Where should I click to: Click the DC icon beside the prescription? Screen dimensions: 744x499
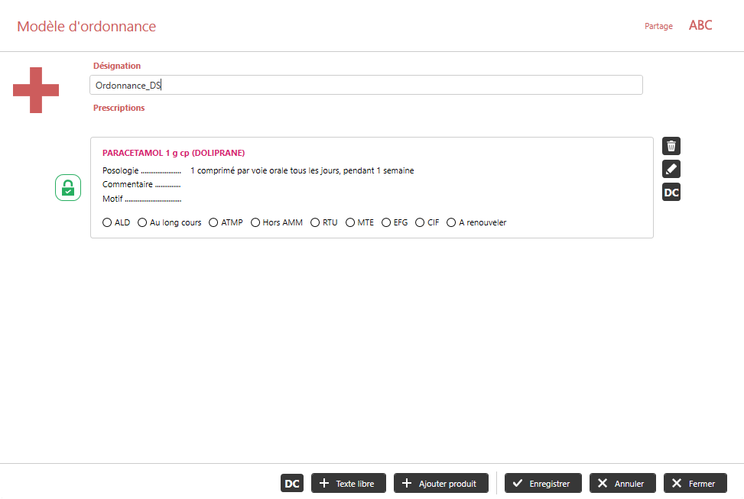(x=671, y=193)
